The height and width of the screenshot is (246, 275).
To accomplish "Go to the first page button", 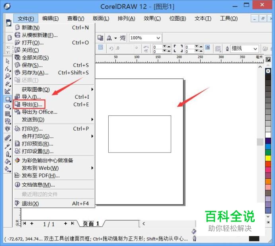I will [x=25, y=223].
